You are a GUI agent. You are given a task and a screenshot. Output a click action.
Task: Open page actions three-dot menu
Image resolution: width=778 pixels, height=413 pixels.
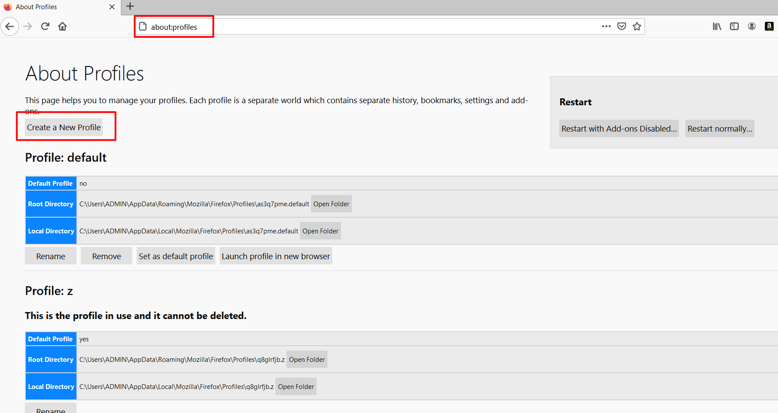point(606,26)
